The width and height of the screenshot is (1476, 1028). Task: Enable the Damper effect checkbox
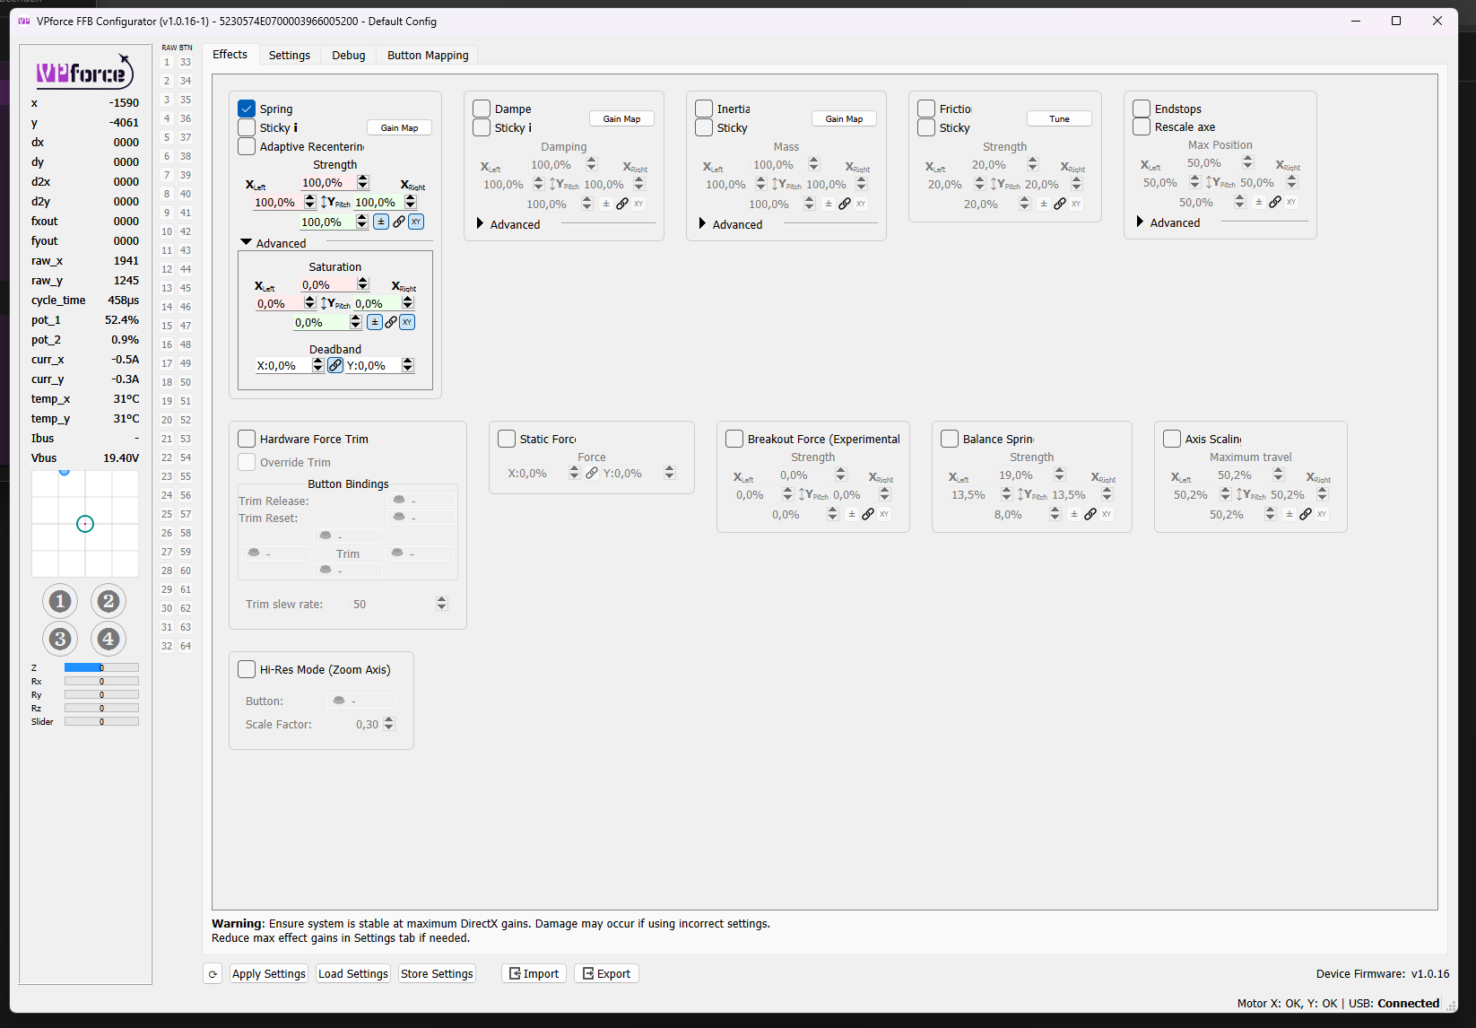tap(482, 109)
